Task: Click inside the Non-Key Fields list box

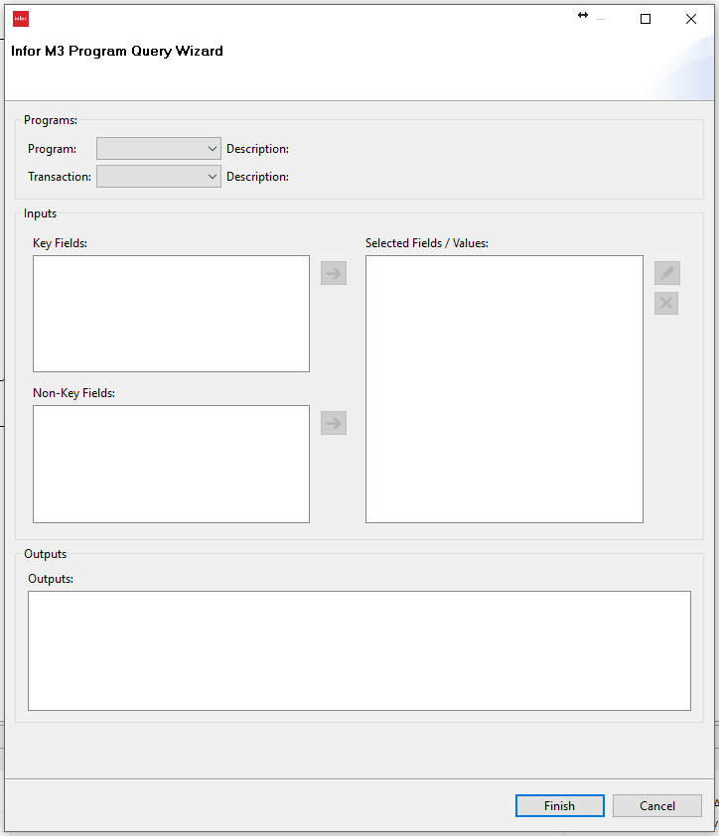Action: [x=171, y=464]
